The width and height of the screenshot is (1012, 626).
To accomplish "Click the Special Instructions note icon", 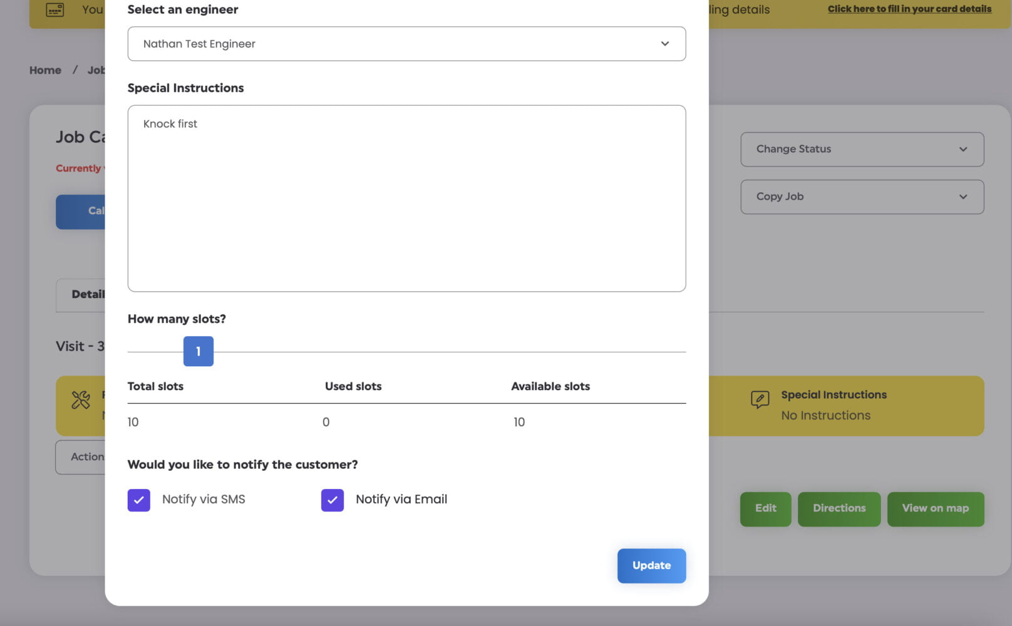I will [x=760, y=399].
